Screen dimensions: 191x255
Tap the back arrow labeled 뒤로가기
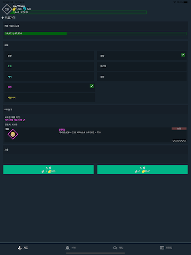[8, 17]
